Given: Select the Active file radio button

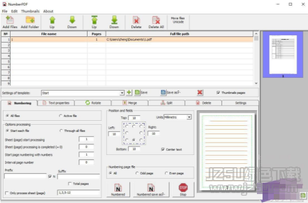Looking at the screenshot, I should tap(61, 116).
